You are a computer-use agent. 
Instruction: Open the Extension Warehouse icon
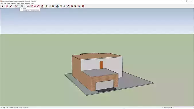click(79, 6)
